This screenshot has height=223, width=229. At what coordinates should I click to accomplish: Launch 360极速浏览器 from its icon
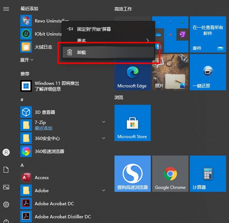pos(26,151)
